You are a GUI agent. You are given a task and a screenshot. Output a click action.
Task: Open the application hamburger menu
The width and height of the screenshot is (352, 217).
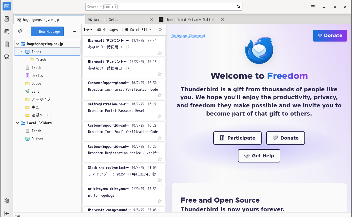coord(313,7)
